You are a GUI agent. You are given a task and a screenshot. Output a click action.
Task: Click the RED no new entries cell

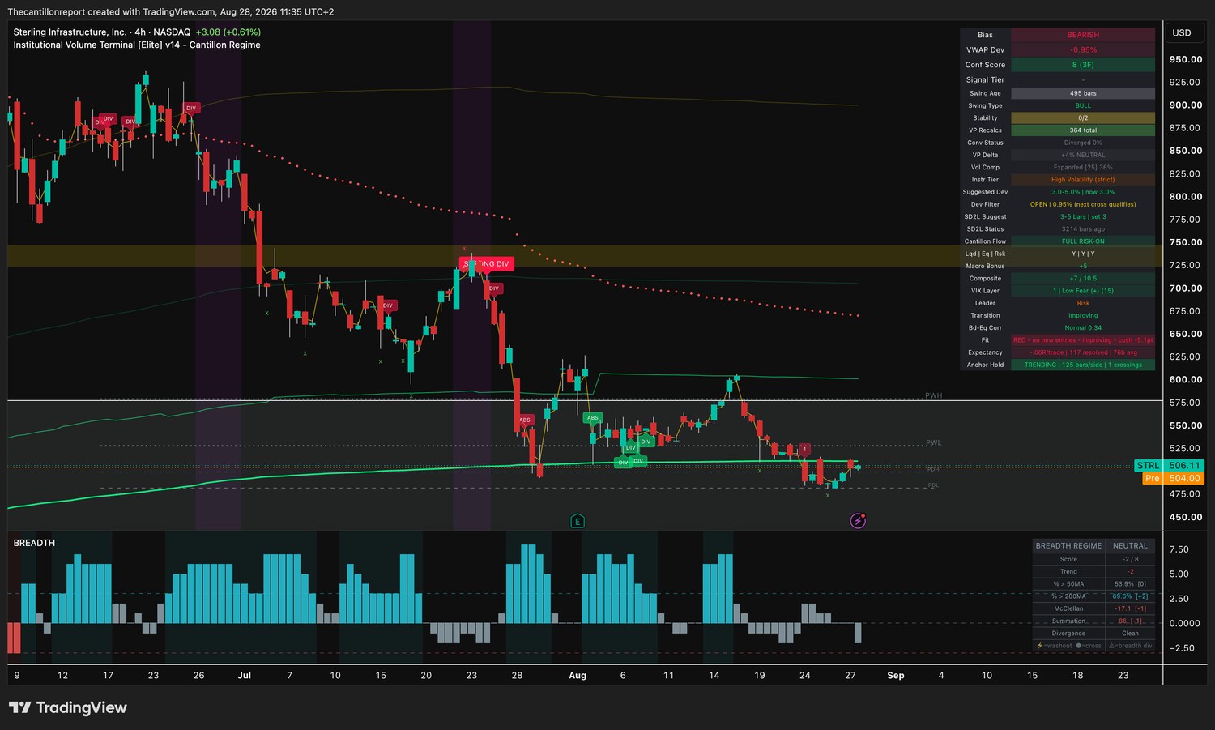click(1083, 340)
